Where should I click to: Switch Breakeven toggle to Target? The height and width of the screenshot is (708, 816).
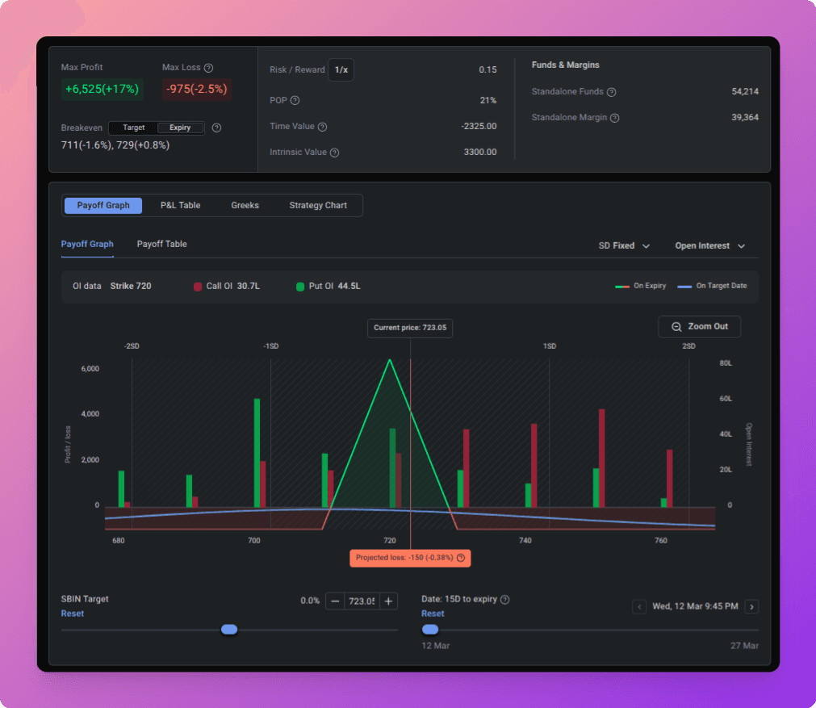coord(134,128)
